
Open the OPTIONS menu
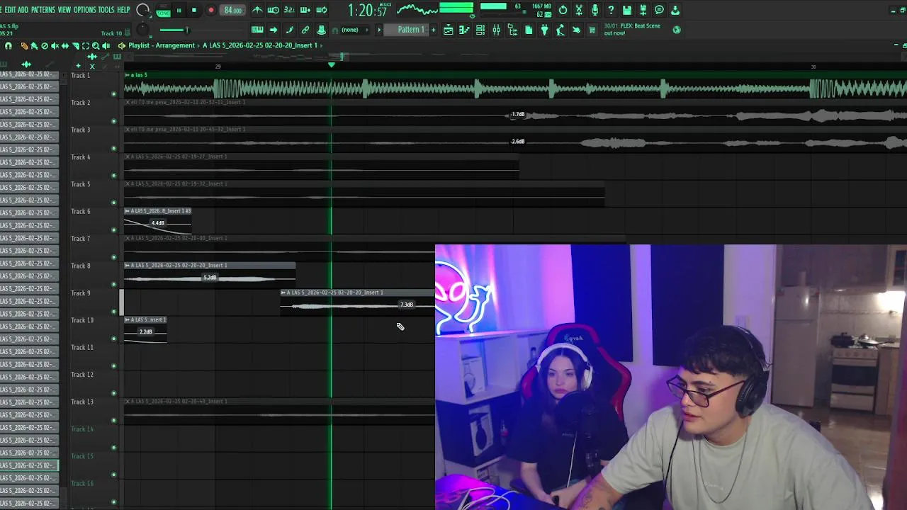click(85, 10)
